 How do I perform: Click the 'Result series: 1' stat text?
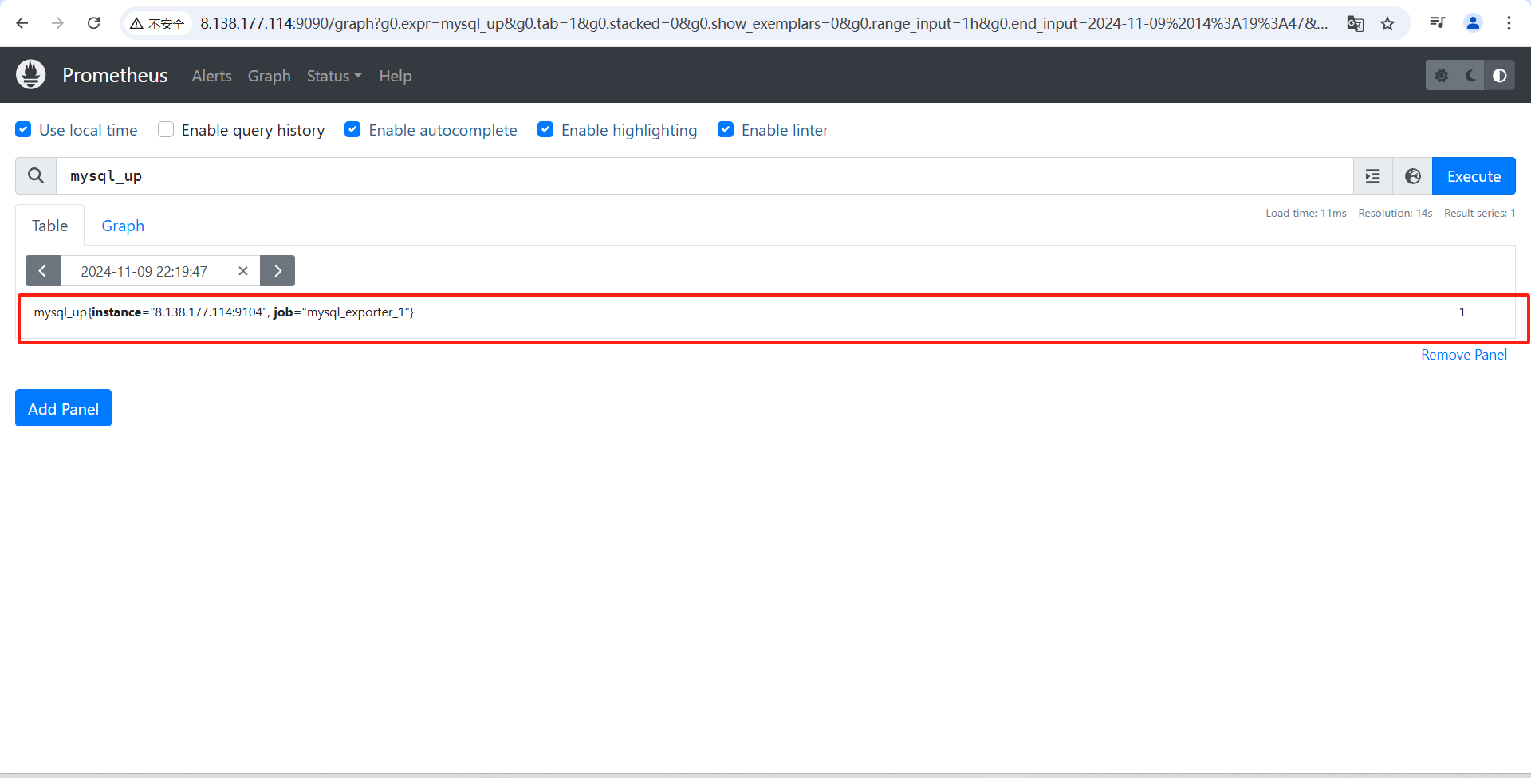tap(1480, 213)
